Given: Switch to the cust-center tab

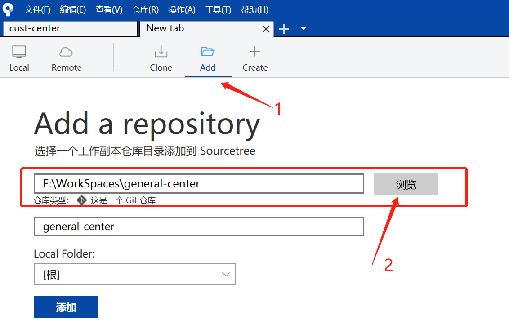Looking at the screenshot, I should pos(70,28).
